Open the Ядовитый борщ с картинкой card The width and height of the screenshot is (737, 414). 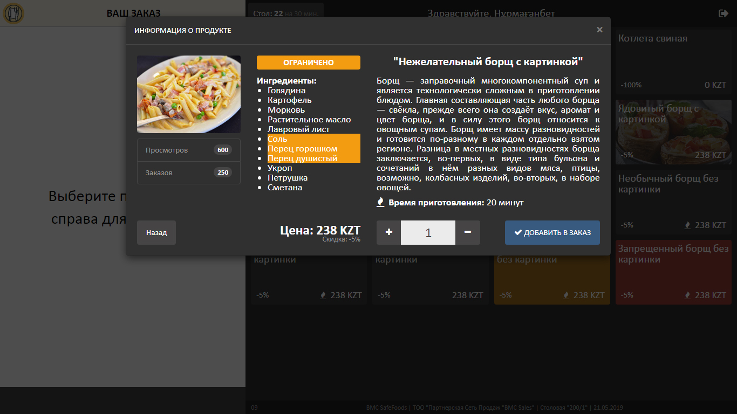click(673, 132)
